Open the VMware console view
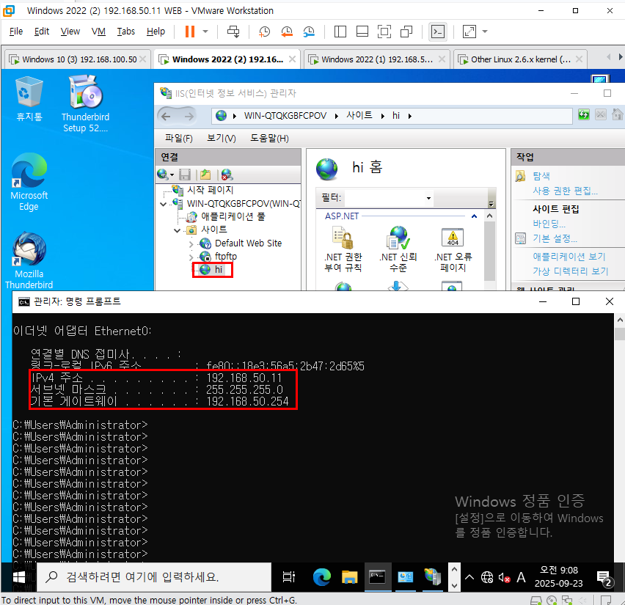Image resolution: width=625 pixels, height=605 pixels. (x=438, y=32)
